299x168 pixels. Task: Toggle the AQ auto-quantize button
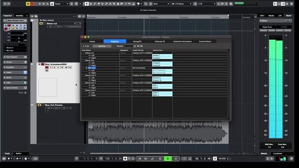pyautogui.click(x=36, y=159)
